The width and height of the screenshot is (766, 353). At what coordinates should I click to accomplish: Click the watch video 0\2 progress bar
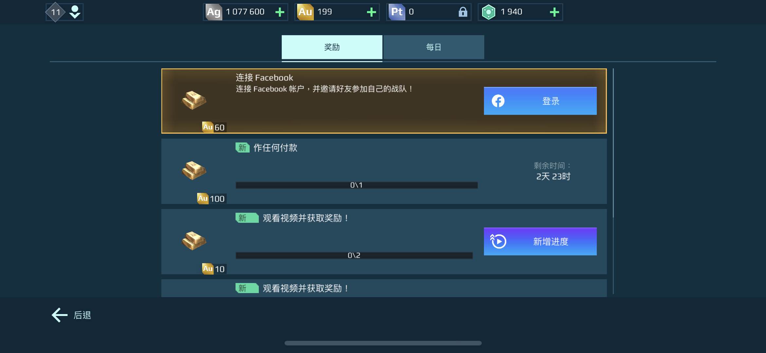354,256
